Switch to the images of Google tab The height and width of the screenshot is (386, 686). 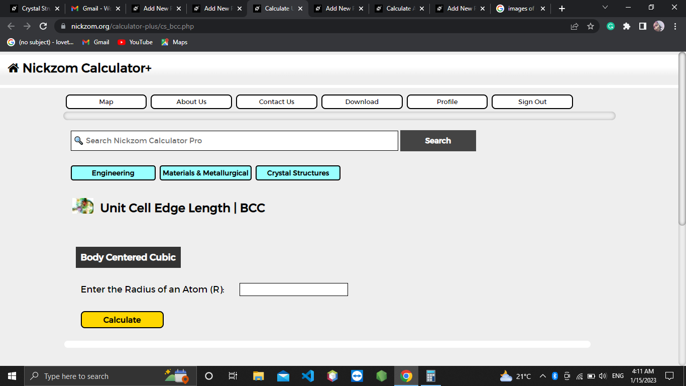[x=520, y=9]
